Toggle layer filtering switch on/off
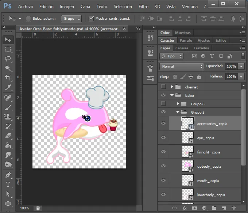 [243, 56]
